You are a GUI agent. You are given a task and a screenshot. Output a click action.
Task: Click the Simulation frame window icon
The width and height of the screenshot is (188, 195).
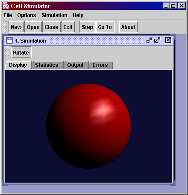pyautogui.click(x=9, y=40)
